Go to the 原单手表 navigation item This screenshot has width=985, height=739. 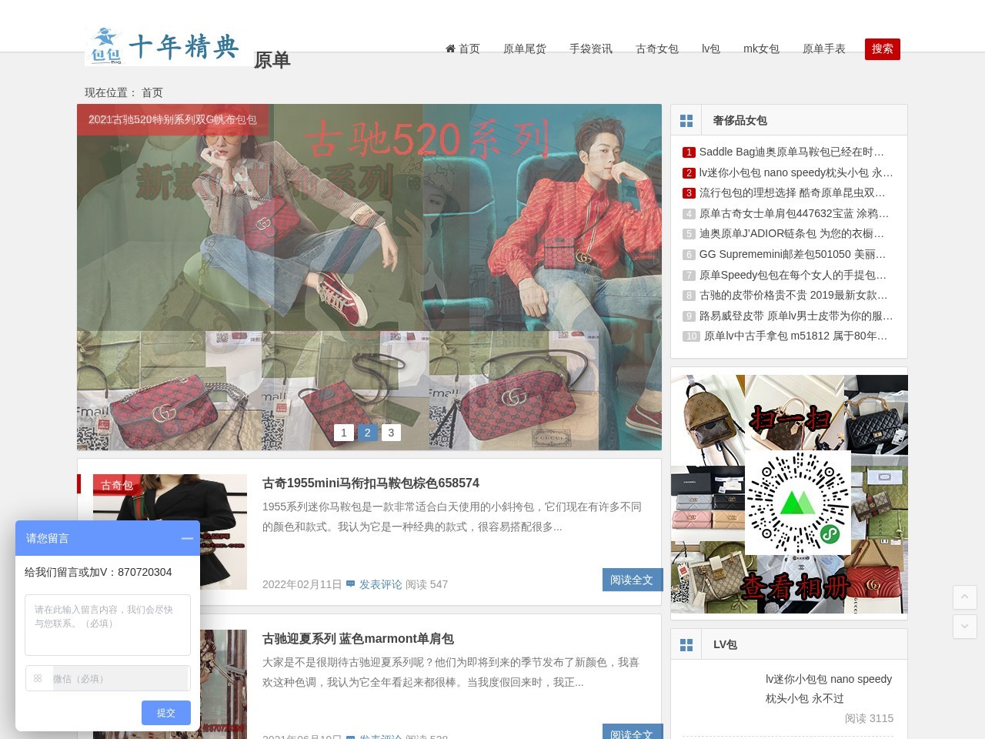tap(823, 49)
